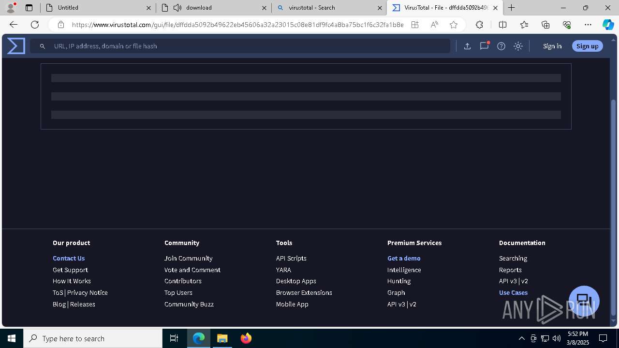Close the virustotal - Search tab
This screenshot has height=348, width=619.
coord(380,8)
